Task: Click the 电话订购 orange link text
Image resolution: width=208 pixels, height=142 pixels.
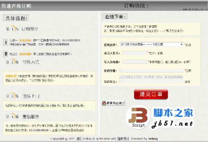Action: pyautogui.click(x=25, y=40)
